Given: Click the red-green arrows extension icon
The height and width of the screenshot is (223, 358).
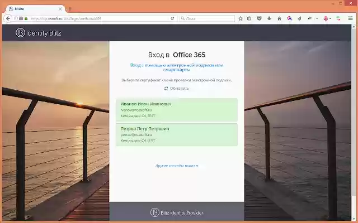Looking at the screenshot, I should point(338,18).
